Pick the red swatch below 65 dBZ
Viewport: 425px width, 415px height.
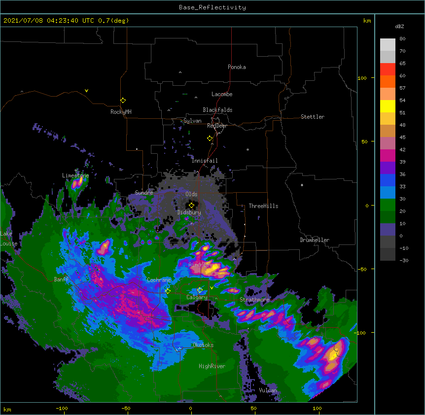point(388,69)
